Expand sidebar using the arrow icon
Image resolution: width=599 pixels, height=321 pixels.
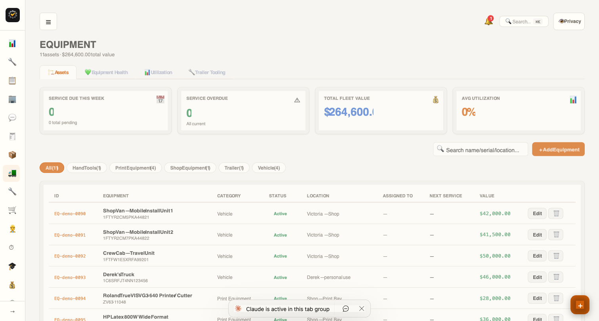12,311
